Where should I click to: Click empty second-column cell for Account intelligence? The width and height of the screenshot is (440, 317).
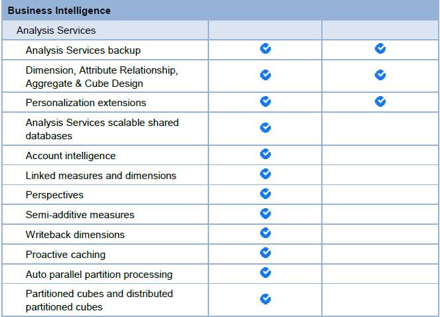point(380,155)
